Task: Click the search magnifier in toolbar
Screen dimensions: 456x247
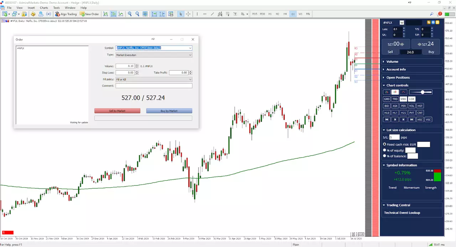Action: (x=431, y=14)
